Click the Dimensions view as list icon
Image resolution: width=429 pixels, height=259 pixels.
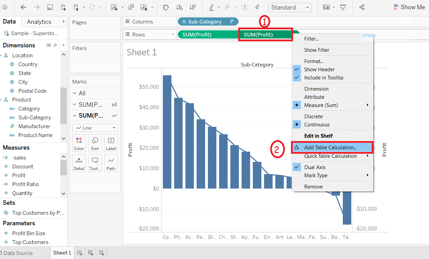coord(48,45)
